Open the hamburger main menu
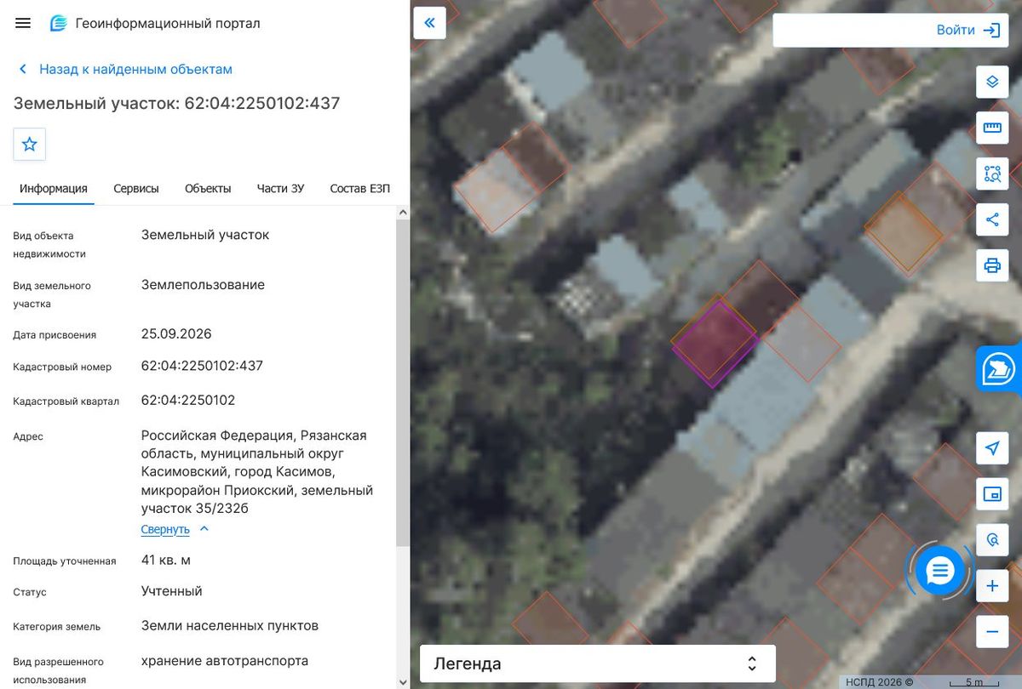1022x689 pixels. tap(23, 23)
